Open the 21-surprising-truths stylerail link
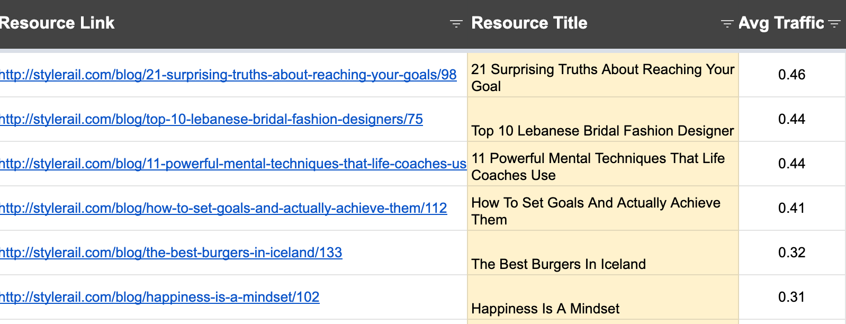 (x=228, y=75)
